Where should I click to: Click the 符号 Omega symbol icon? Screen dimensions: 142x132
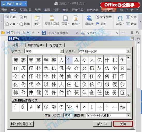(120, 18)
